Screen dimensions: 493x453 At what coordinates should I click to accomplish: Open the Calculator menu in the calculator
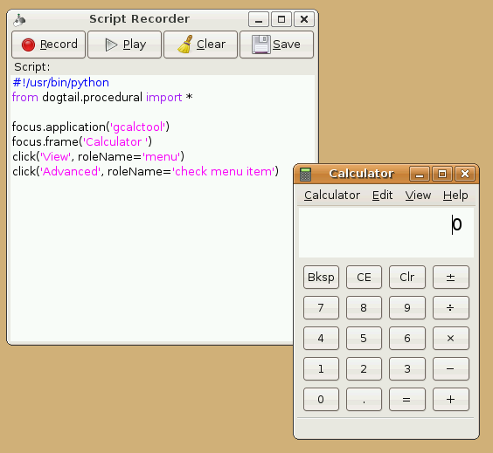[x=332, y=196]
